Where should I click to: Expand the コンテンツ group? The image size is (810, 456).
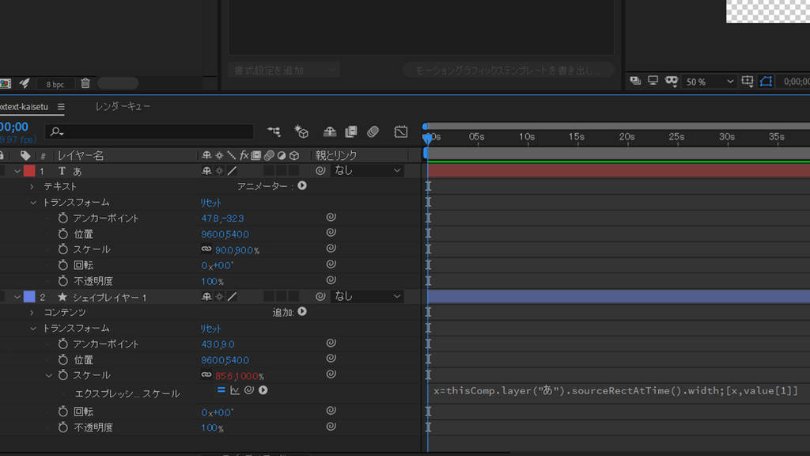pos(32,313)
